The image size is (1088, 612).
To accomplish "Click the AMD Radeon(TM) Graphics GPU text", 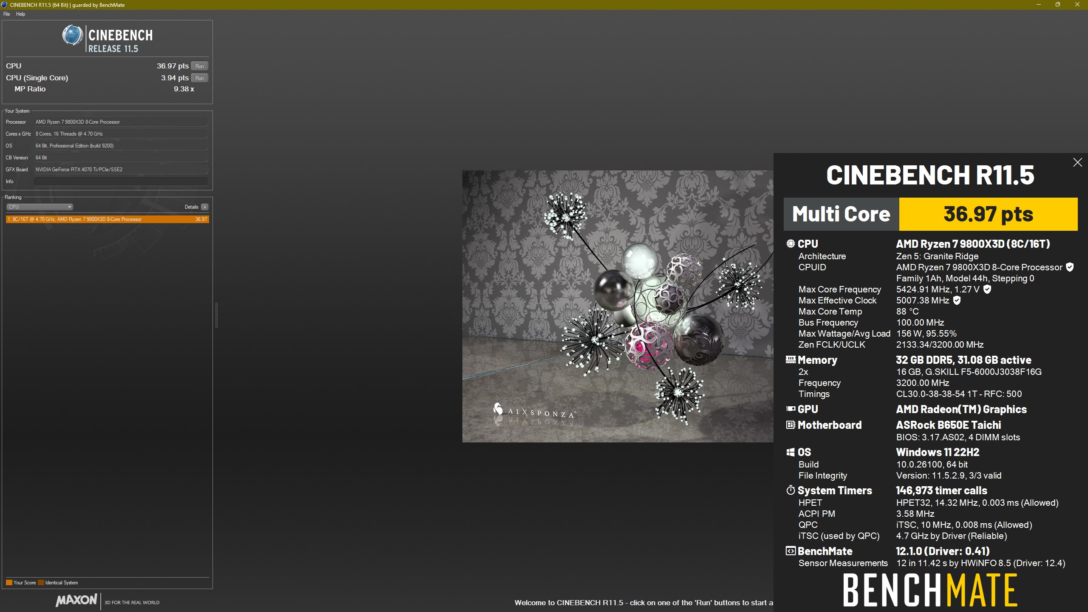I will (x=961, y=409).
